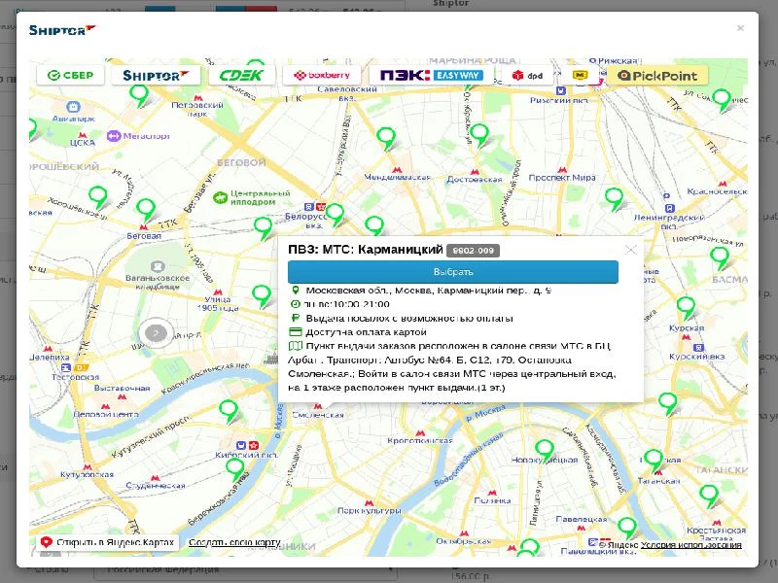778x583 pixels.
Task: Follow the Создать свою карту link
Action: coord(234,542)
